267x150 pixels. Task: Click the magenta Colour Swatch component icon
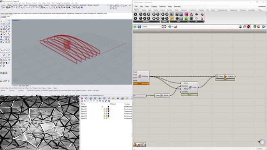pyautogui.click(x=186, y=15)
